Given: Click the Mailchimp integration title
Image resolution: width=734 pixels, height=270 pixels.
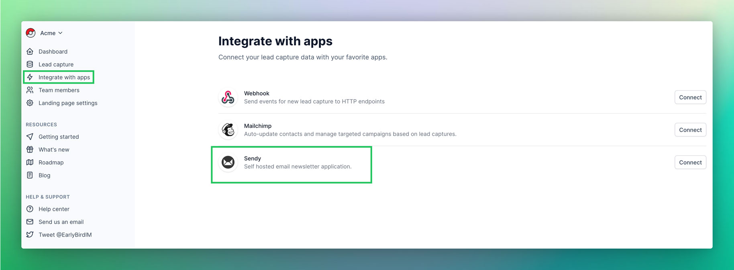Looking at the screenshot, I should pyautogui.click(x=258, y=126).
